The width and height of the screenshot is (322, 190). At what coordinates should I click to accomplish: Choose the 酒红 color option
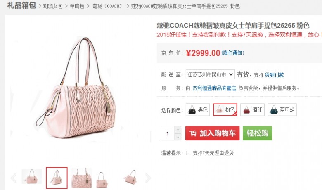click(x=252, y=110)
